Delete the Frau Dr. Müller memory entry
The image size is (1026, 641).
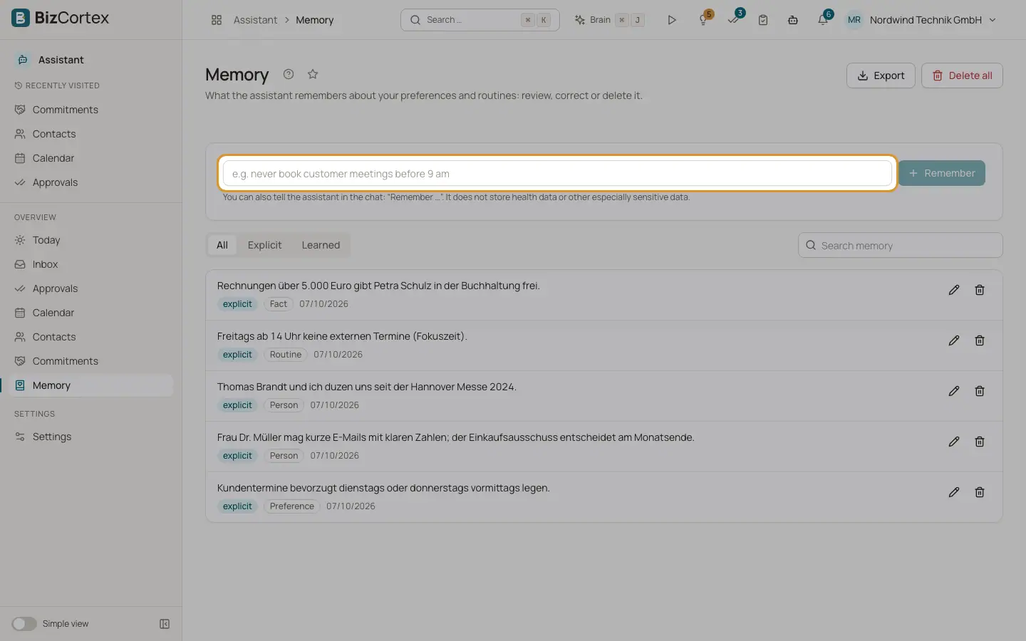click(980, 442)
